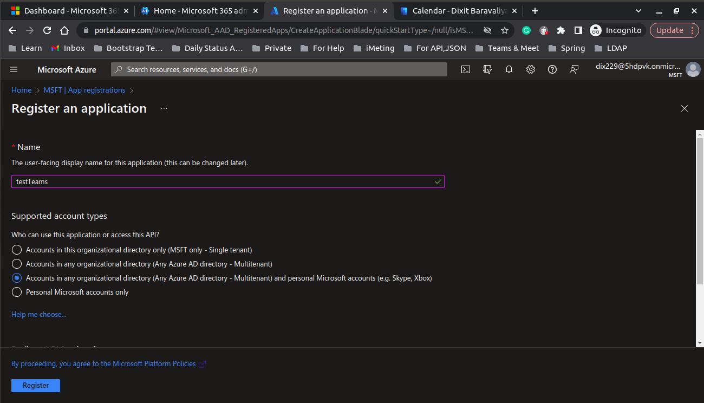Bookmark this page with the star icon
704x403 pixels.
505,30
